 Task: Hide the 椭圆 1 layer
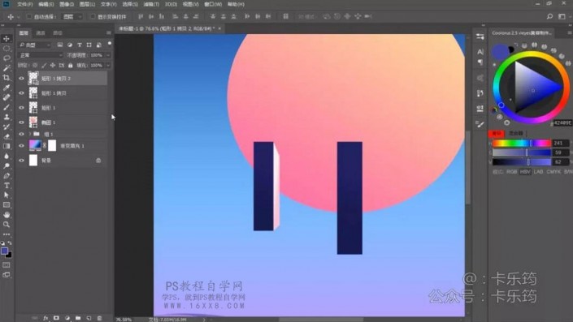point(22,122)
